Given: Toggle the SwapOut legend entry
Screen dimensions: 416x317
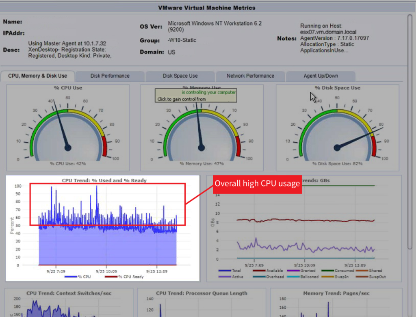Looking at the screenshot, I should click(x=370, y=277).
